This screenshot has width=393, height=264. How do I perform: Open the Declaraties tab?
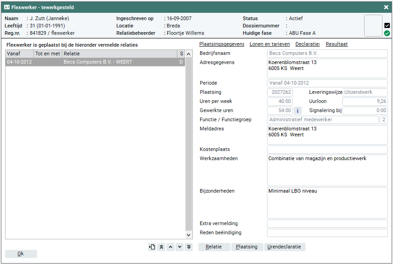[x=307, y=44]
